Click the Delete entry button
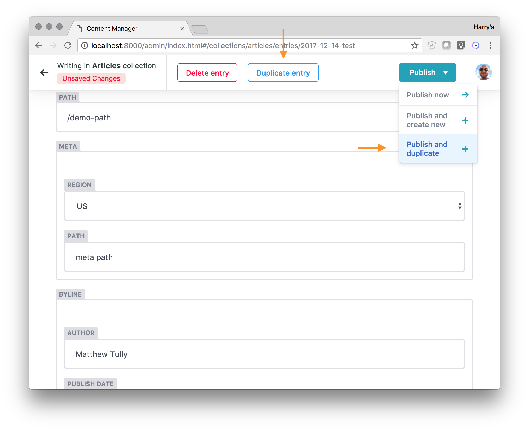The width and height of the screenshot is (529, 431). (x=207, y=73)
